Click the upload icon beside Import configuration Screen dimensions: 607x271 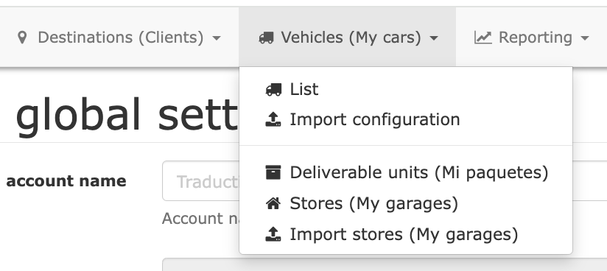(273, 119)
